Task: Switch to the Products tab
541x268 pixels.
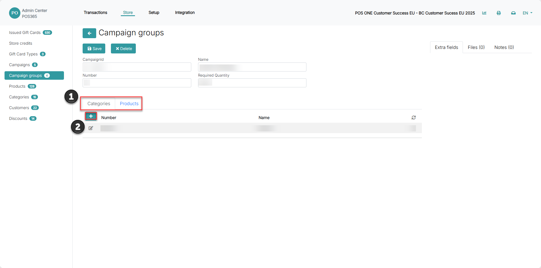Action: (x=129, y=103)
